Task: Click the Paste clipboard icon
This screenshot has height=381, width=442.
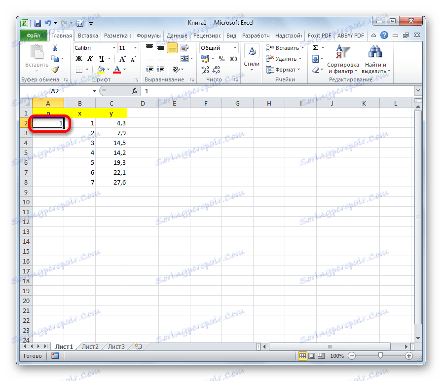Action: [x=37, y=53]
